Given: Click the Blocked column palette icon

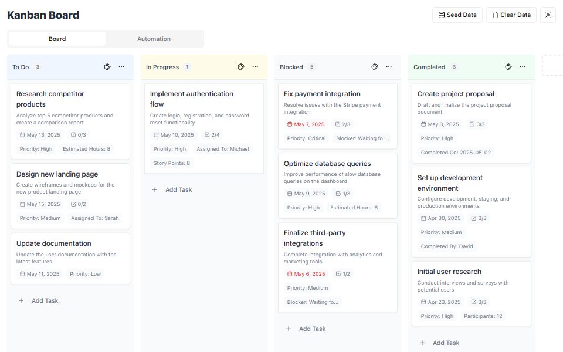Looking at the screenshot, I should coord(375,67).
